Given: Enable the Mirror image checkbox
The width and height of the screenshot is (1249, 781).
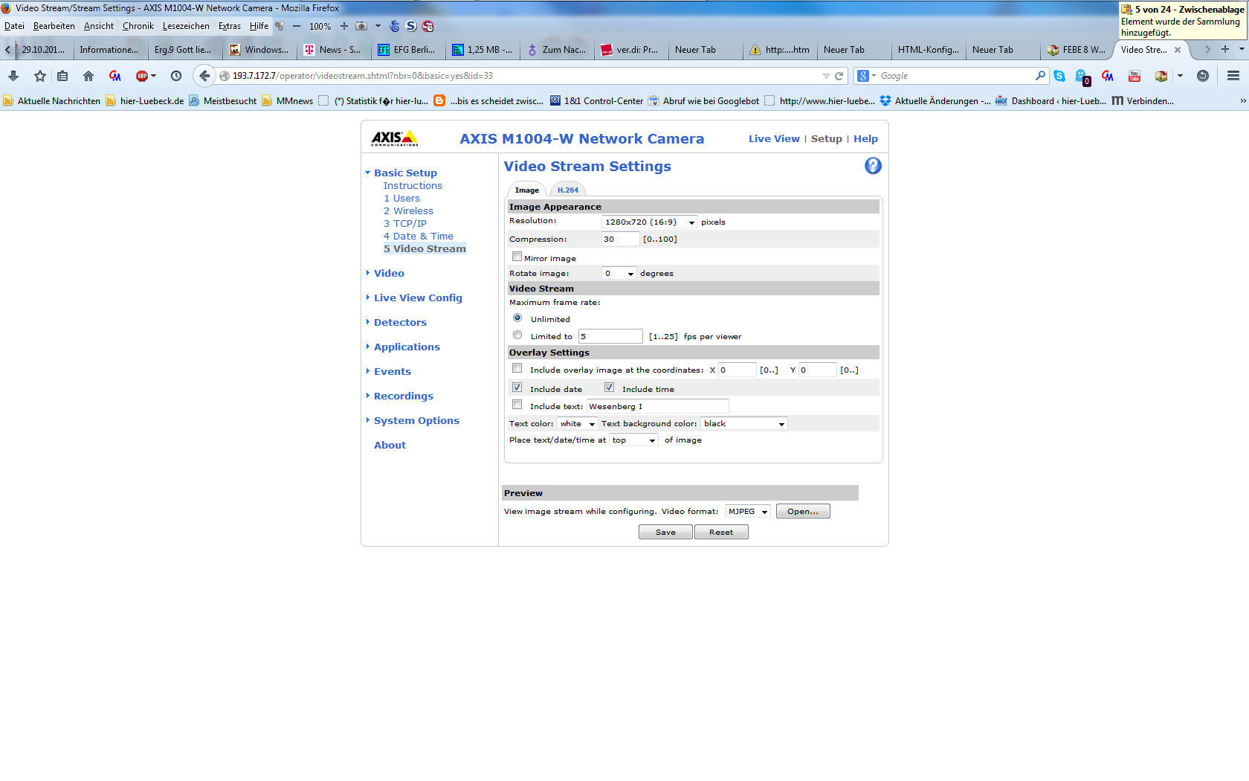Looking at the screenshot, I should click(517, 257).
